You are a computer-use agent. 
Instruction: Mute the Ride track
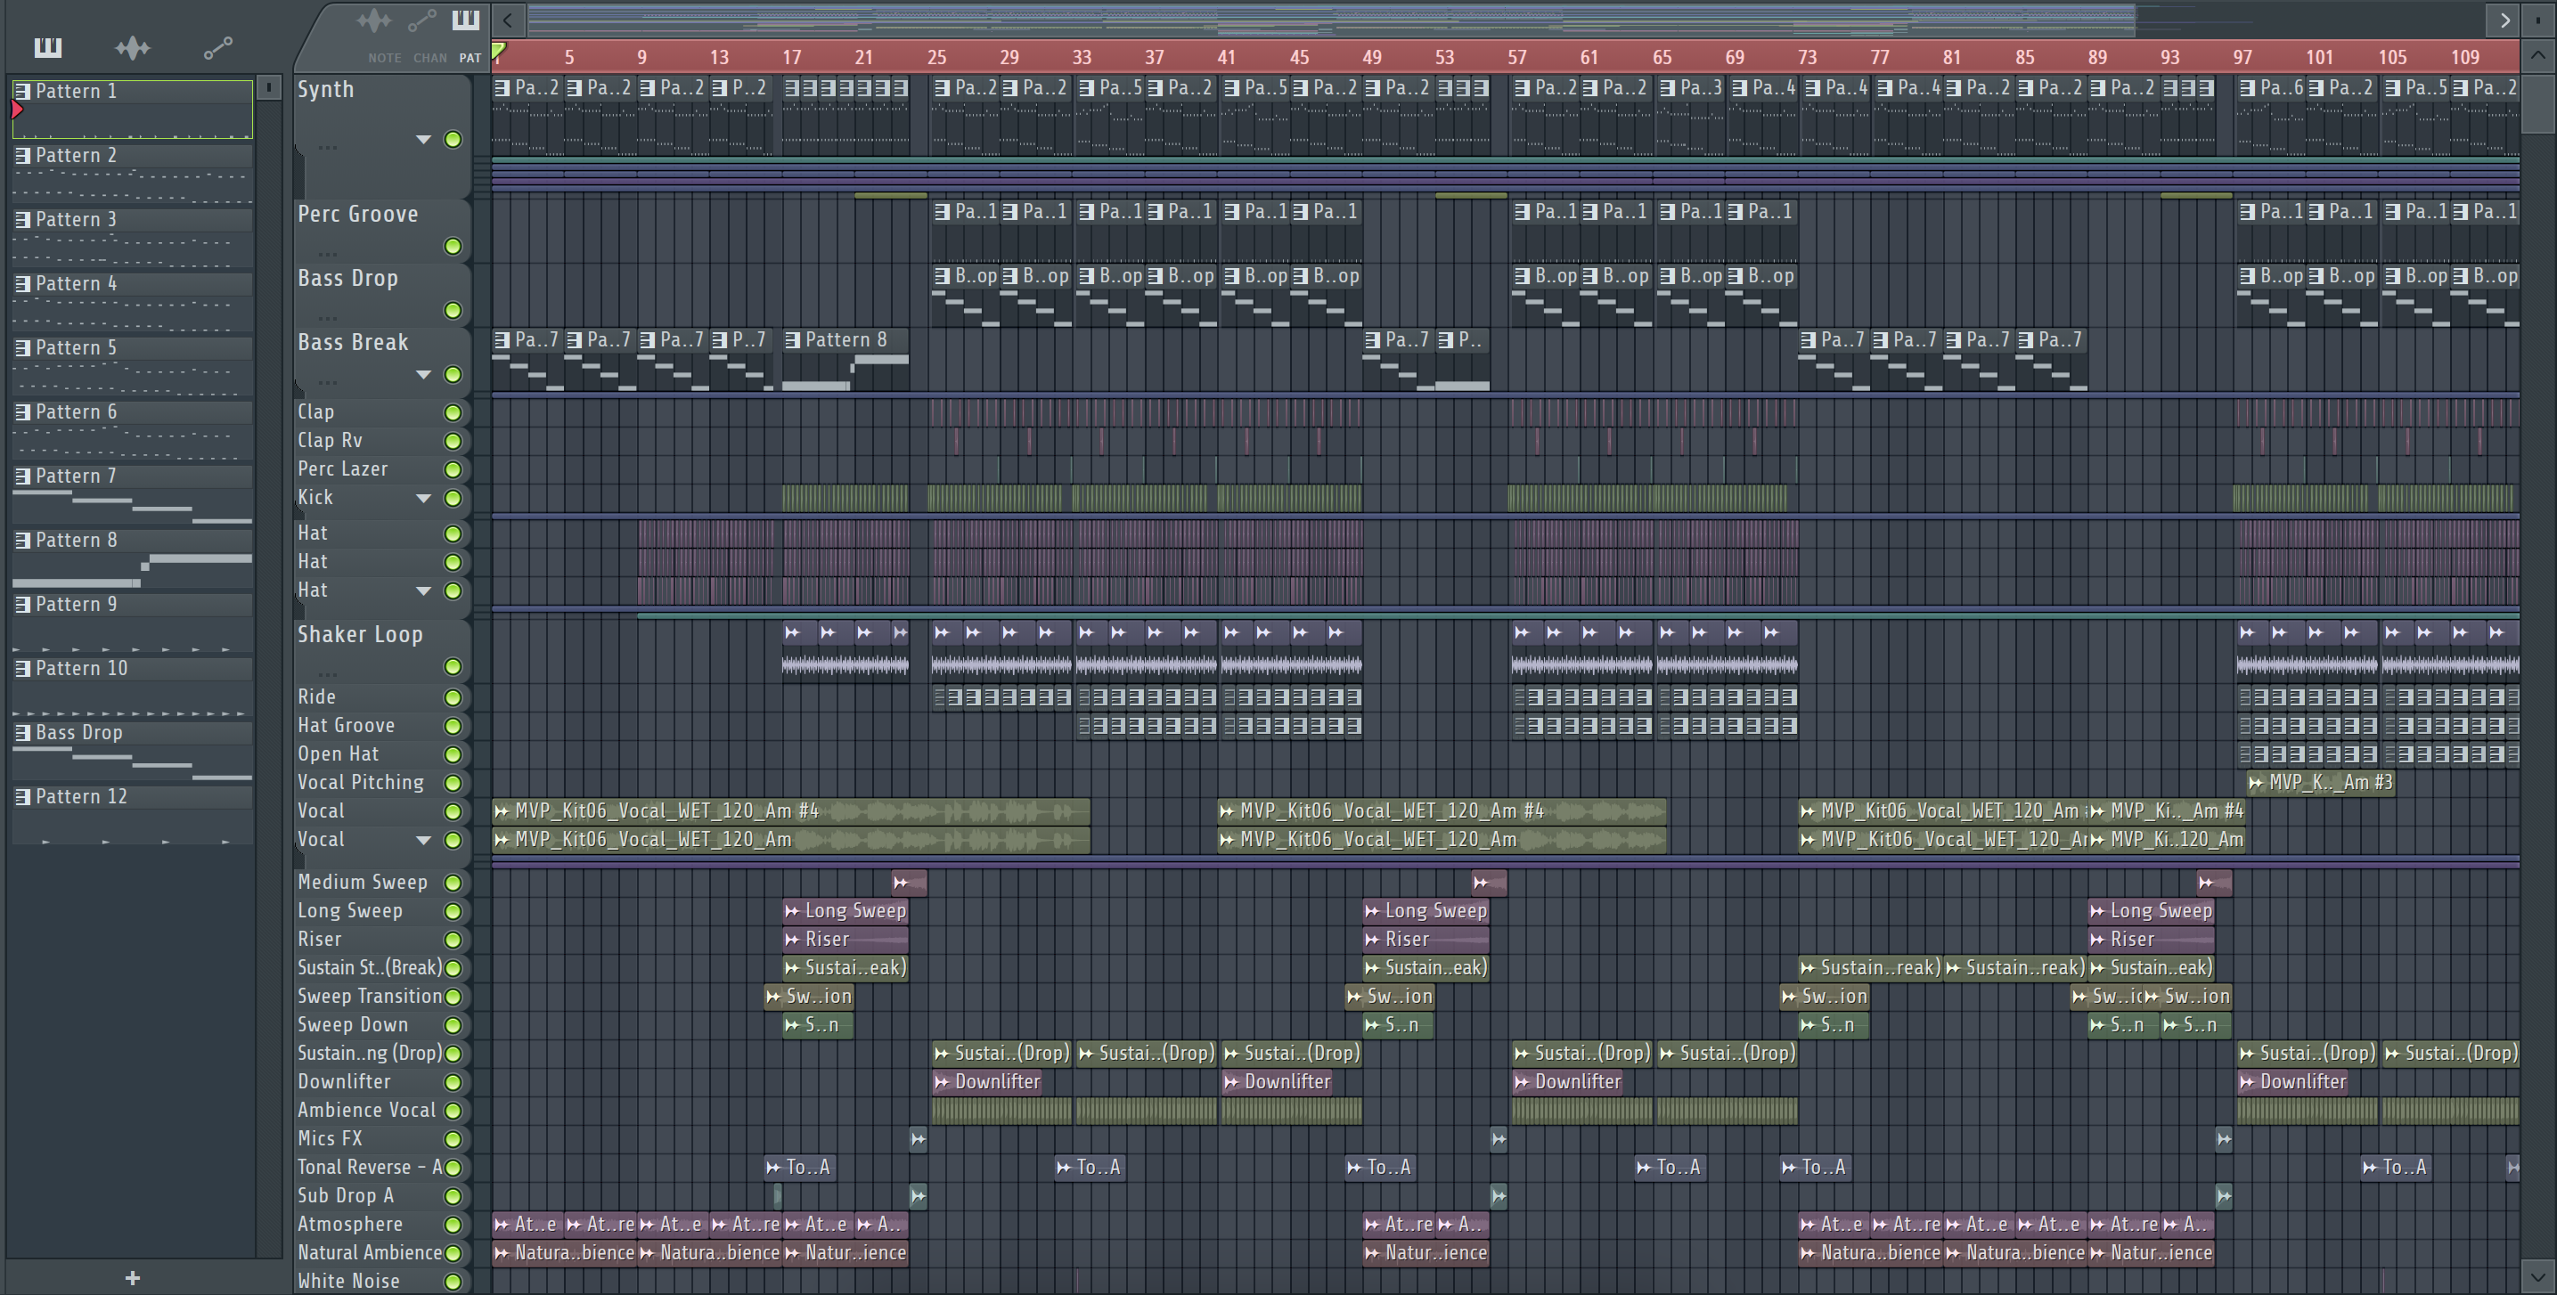[453, 697]
